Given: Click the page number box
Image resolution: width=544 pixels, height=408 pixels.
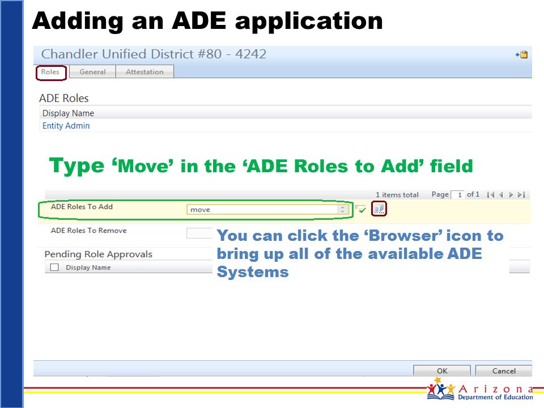Looking at the screenshot, I should coord(458,194).
